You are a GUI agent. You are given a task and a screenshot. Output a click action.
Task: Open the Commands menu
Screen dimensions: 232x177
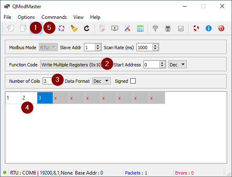[x=54, y=17]
